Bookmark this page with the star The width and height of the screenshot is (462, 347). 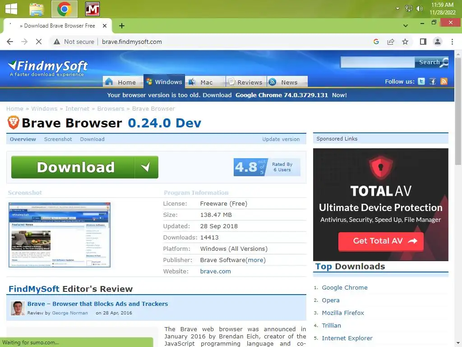coord(405,42)
